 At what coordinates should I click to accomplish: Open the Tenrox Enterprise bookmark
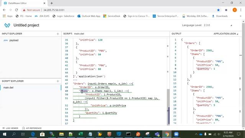(165, 16)
